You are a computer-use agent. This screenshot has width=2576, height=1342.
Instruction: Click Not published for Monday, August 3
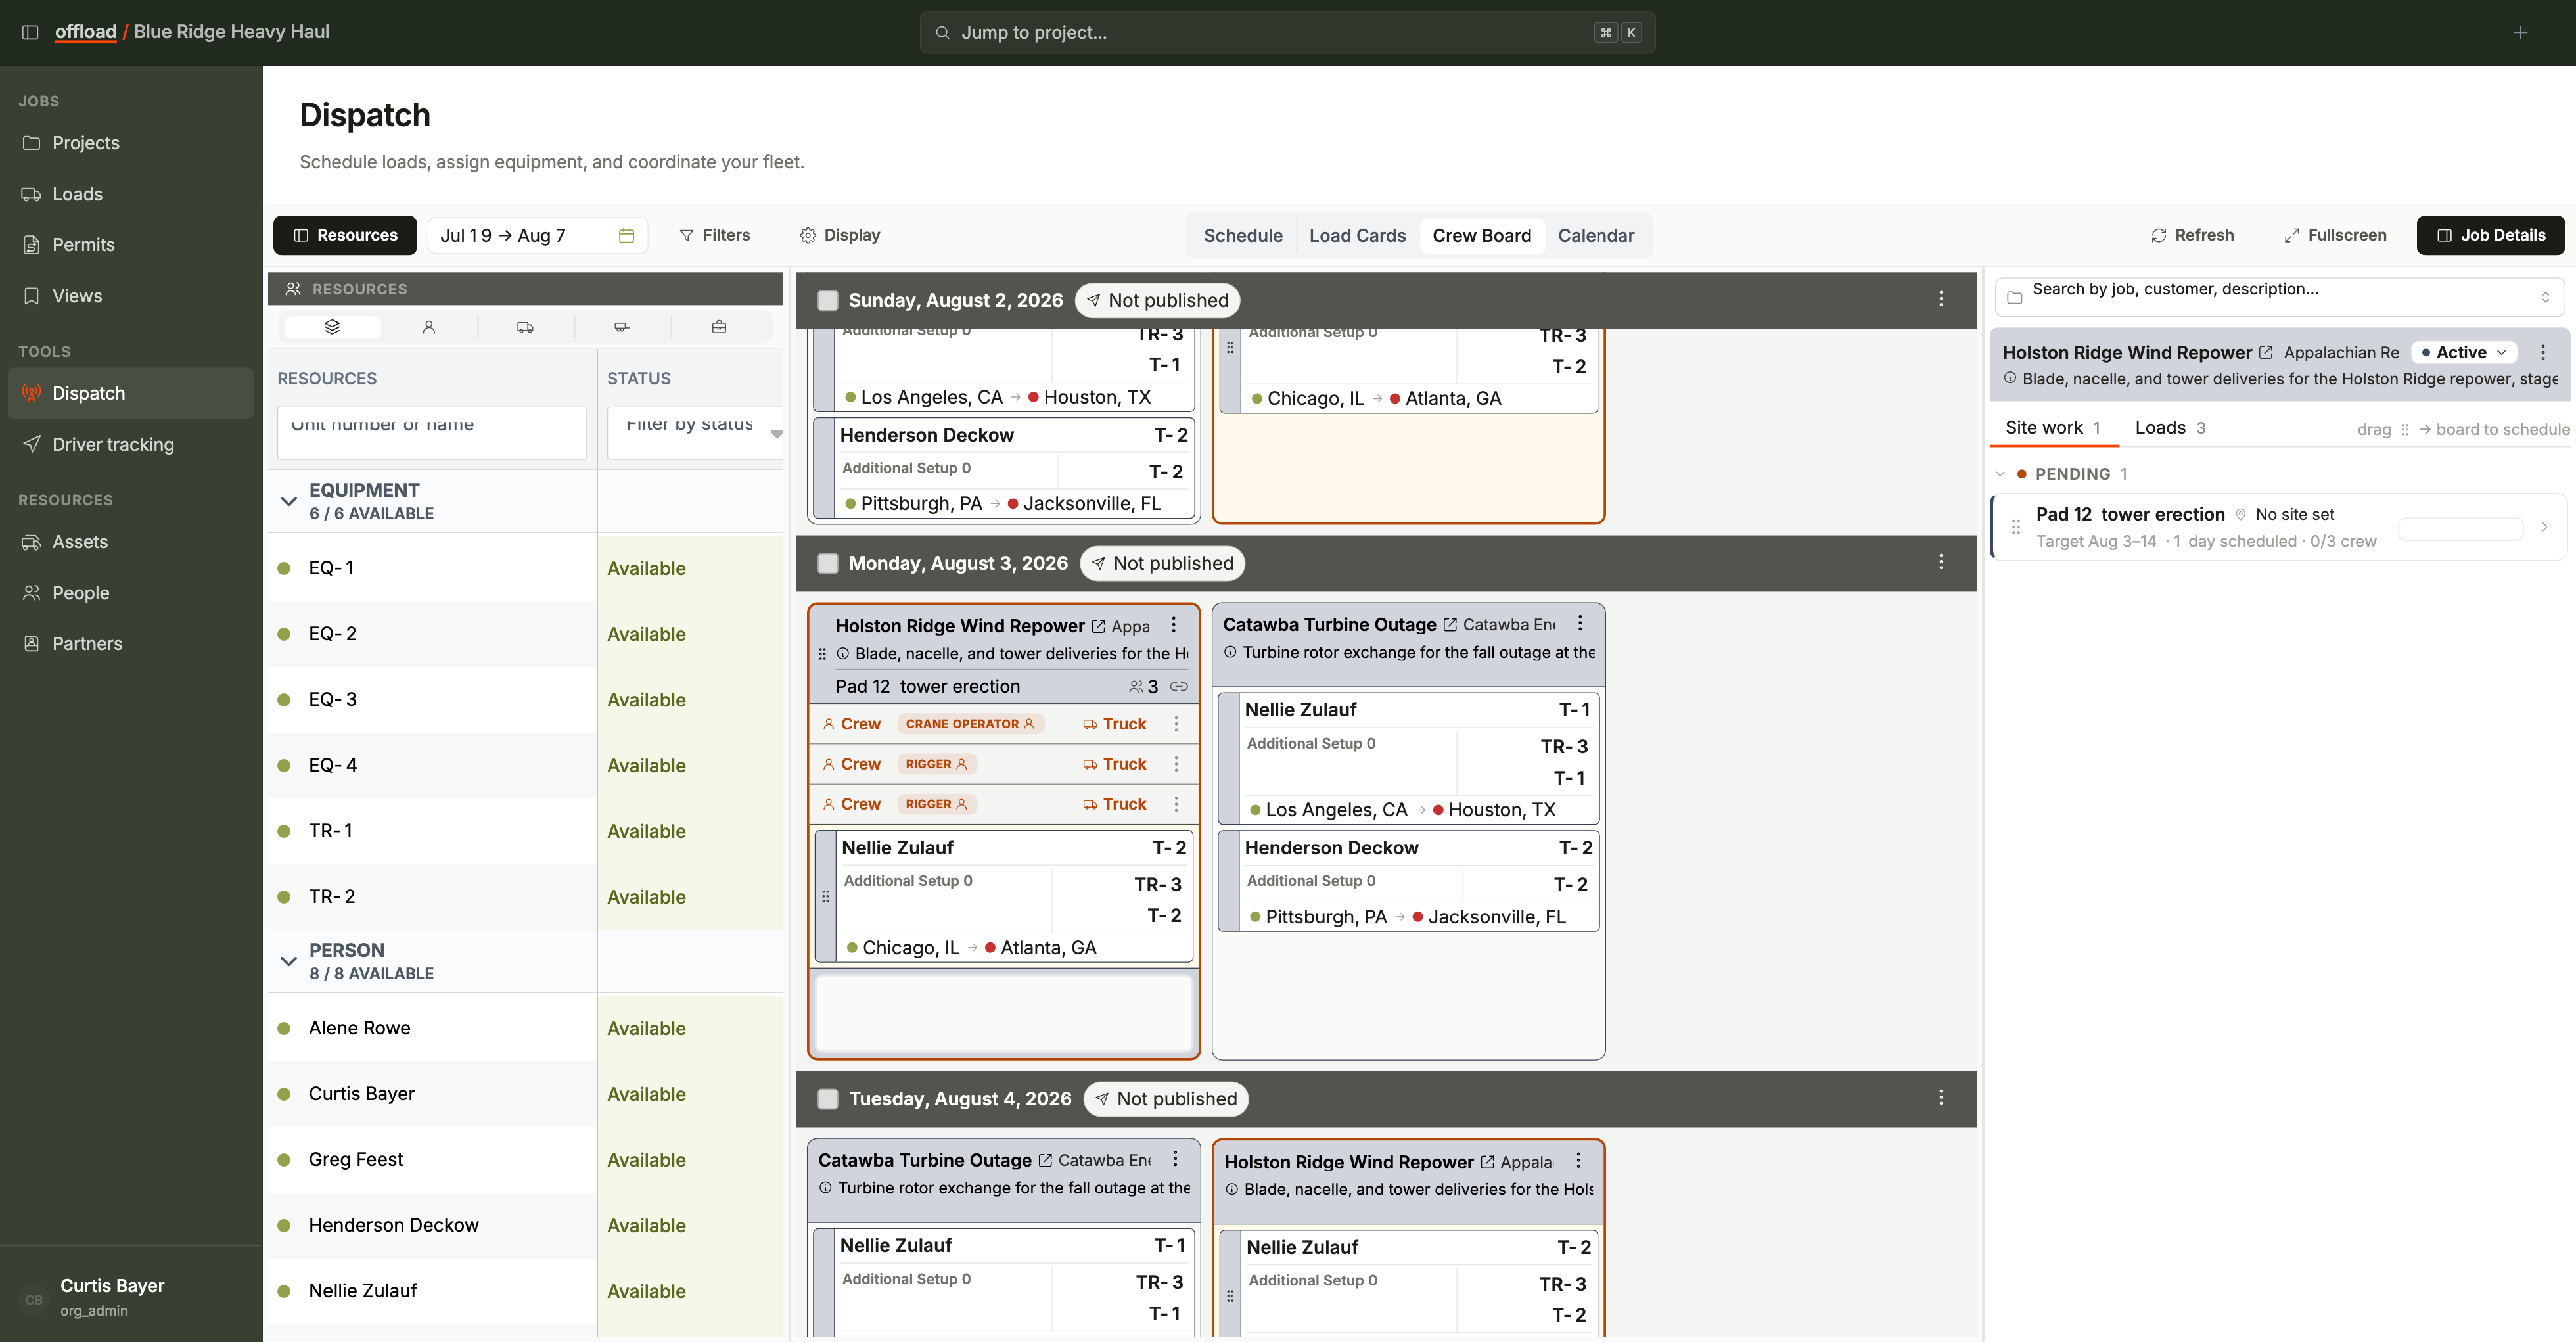[x=1162, y=563]
